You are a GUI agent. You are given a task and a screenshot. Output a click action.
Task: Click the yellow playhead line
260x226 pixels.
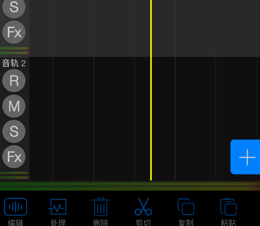[151, 90]
